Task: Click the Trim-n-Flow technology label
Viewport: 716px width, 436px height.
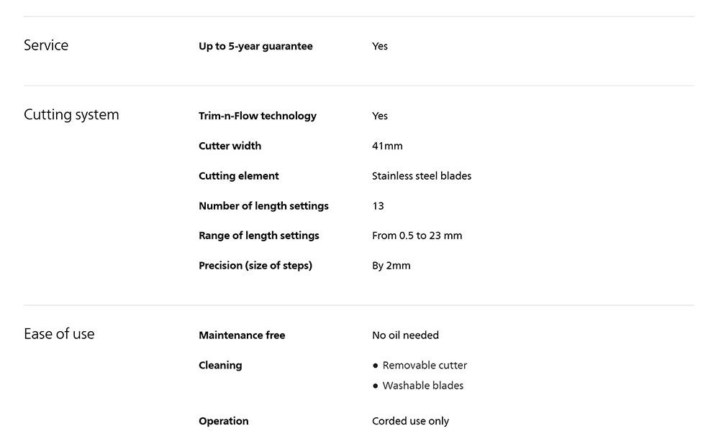Action: pos(258,116)
